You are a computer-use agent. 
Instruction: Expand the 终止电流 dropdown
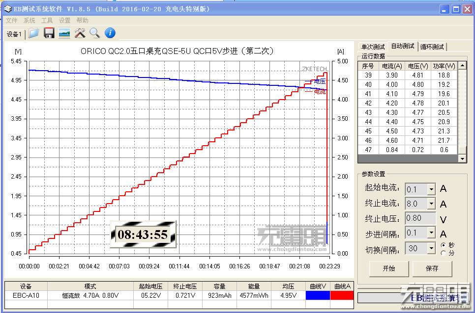[x=431, y=204]
